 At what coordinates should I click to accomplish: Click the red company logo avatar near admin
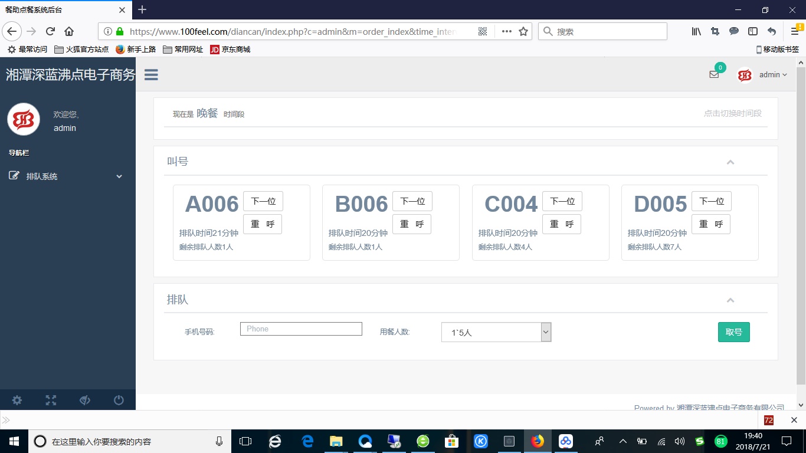click(x=745, y=75)
